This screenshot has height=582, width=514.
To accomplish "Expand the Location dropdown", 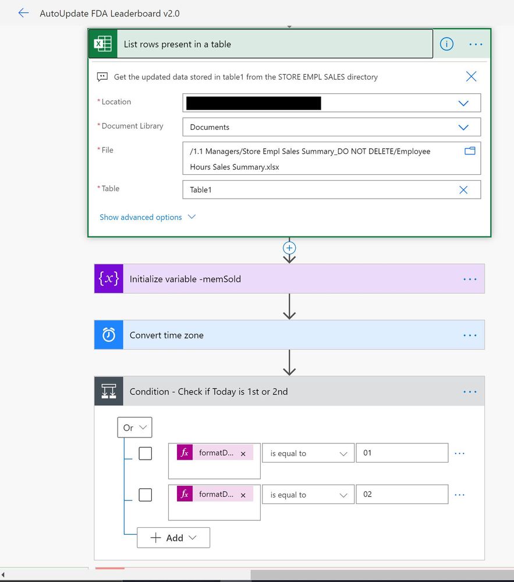I will tap(463, 103).
